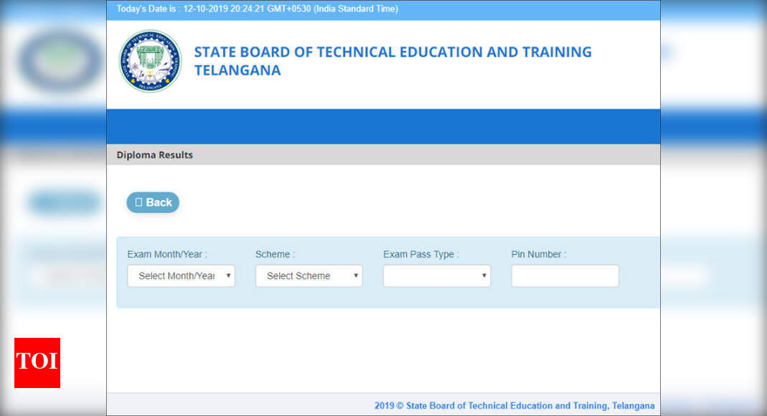Open the Exam Pass Type dropdown

(436, 275)
